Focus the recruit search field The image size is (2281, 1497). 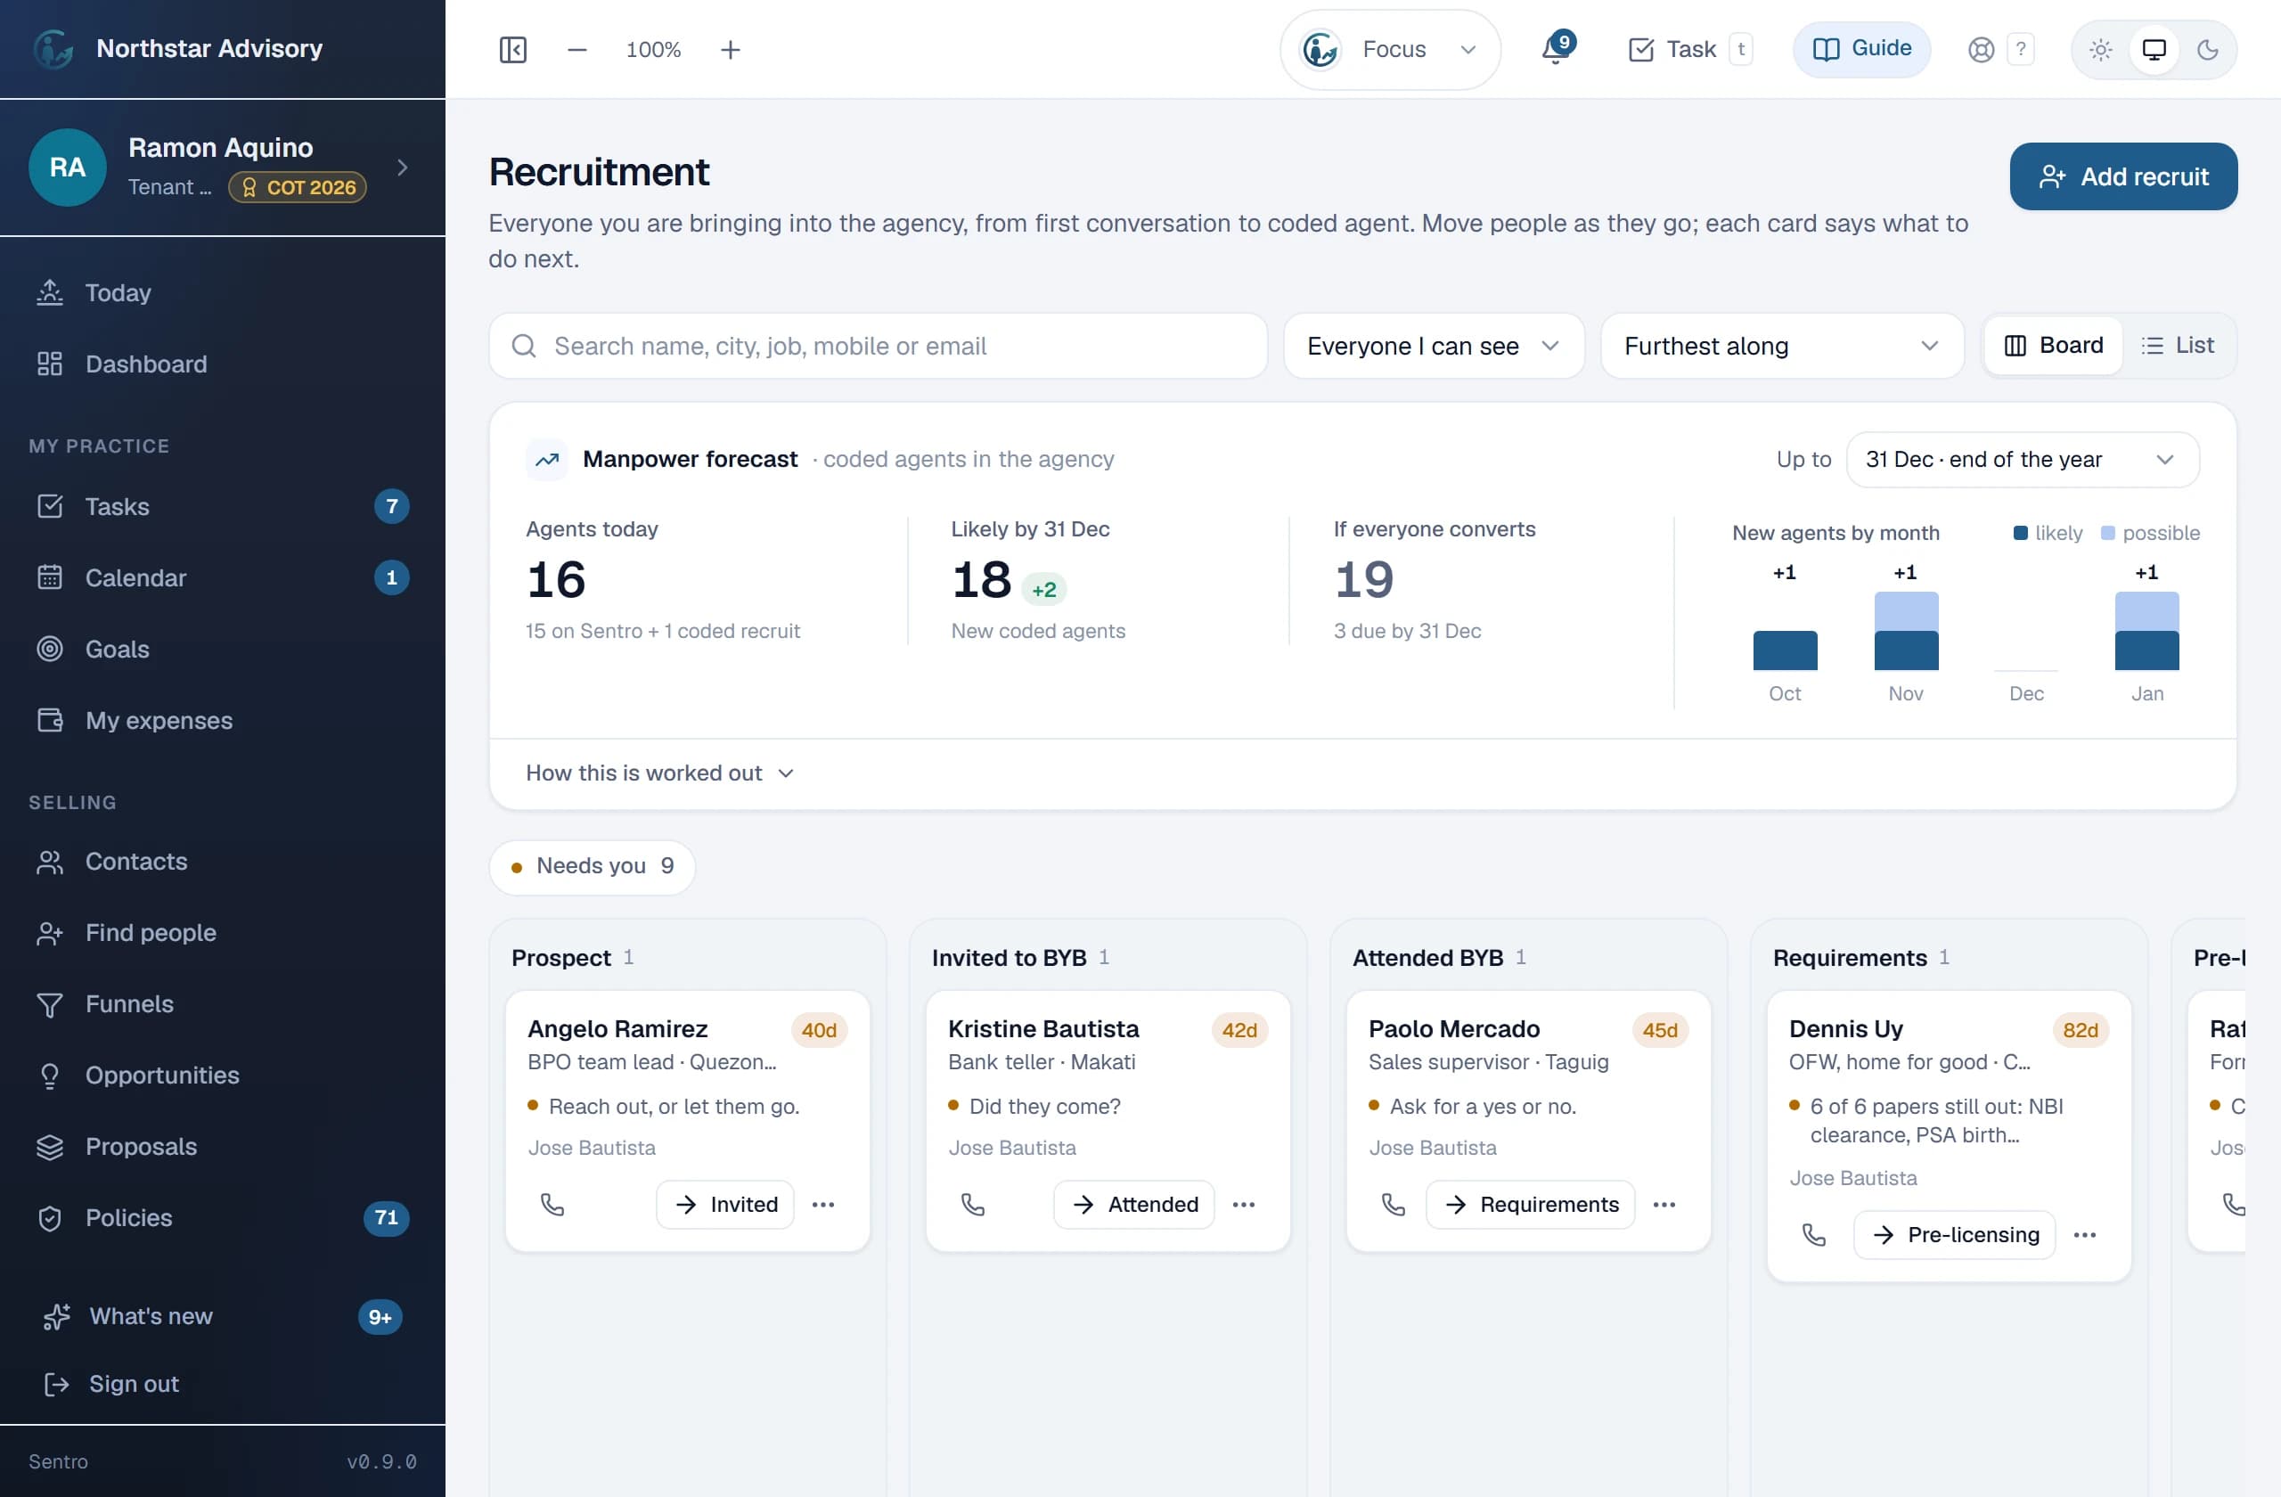point(878,345)
